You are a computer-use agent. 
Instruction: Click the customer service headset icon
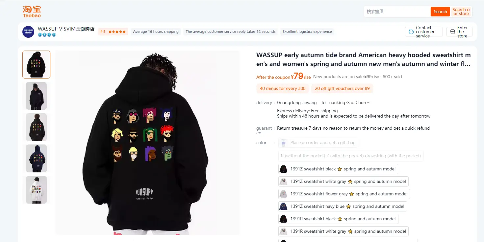[x=411, y=32]
